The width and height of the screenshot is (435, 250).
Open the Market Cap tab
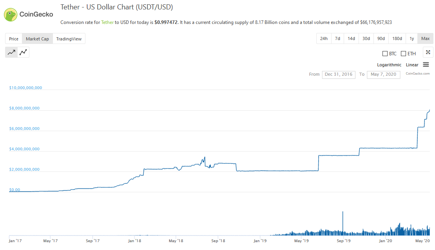[x=38, y=38]
